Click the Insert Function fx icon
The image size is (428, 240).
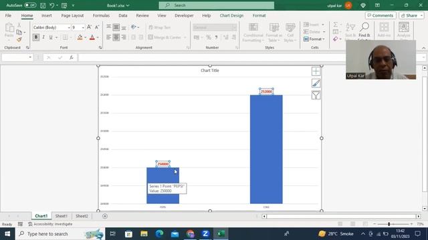coord(72,57)
